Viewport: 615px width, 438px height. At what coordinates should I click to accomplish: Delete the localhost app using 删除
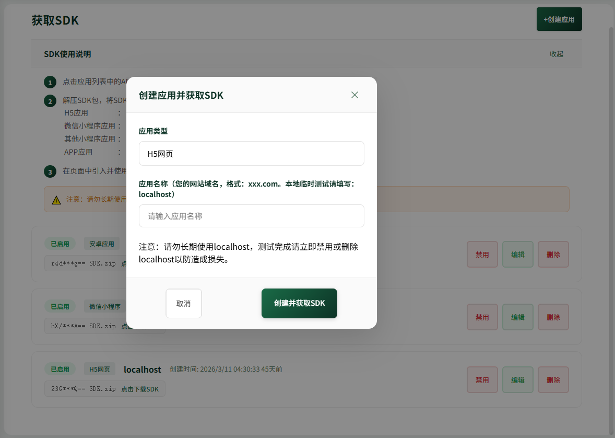point(553,379)
